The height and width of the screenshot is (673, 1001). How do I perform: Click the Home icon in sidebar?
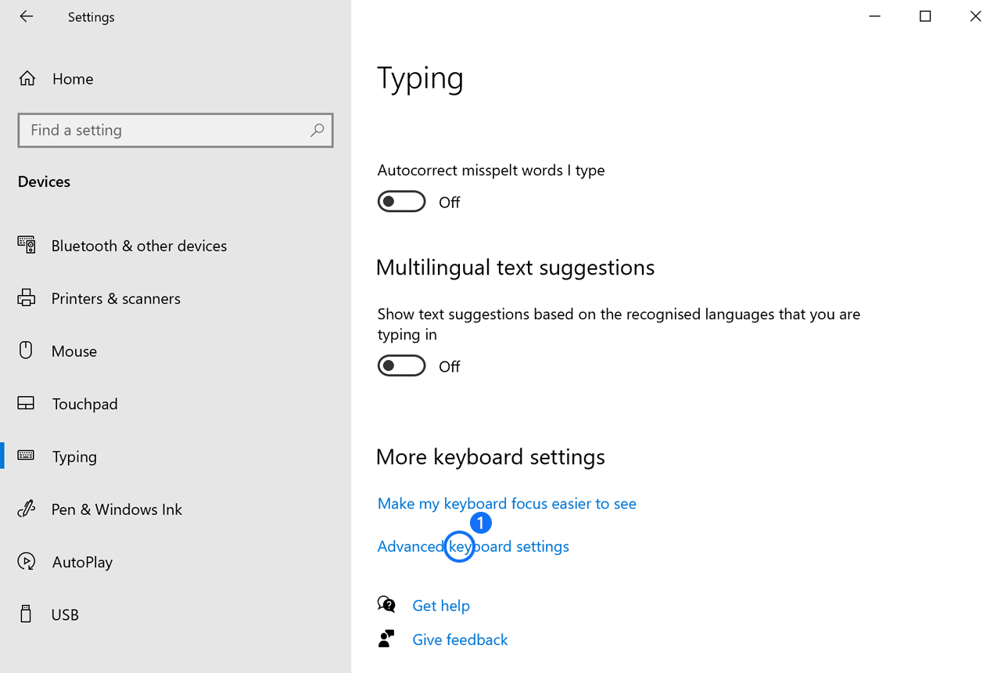[x=27, y=78]
